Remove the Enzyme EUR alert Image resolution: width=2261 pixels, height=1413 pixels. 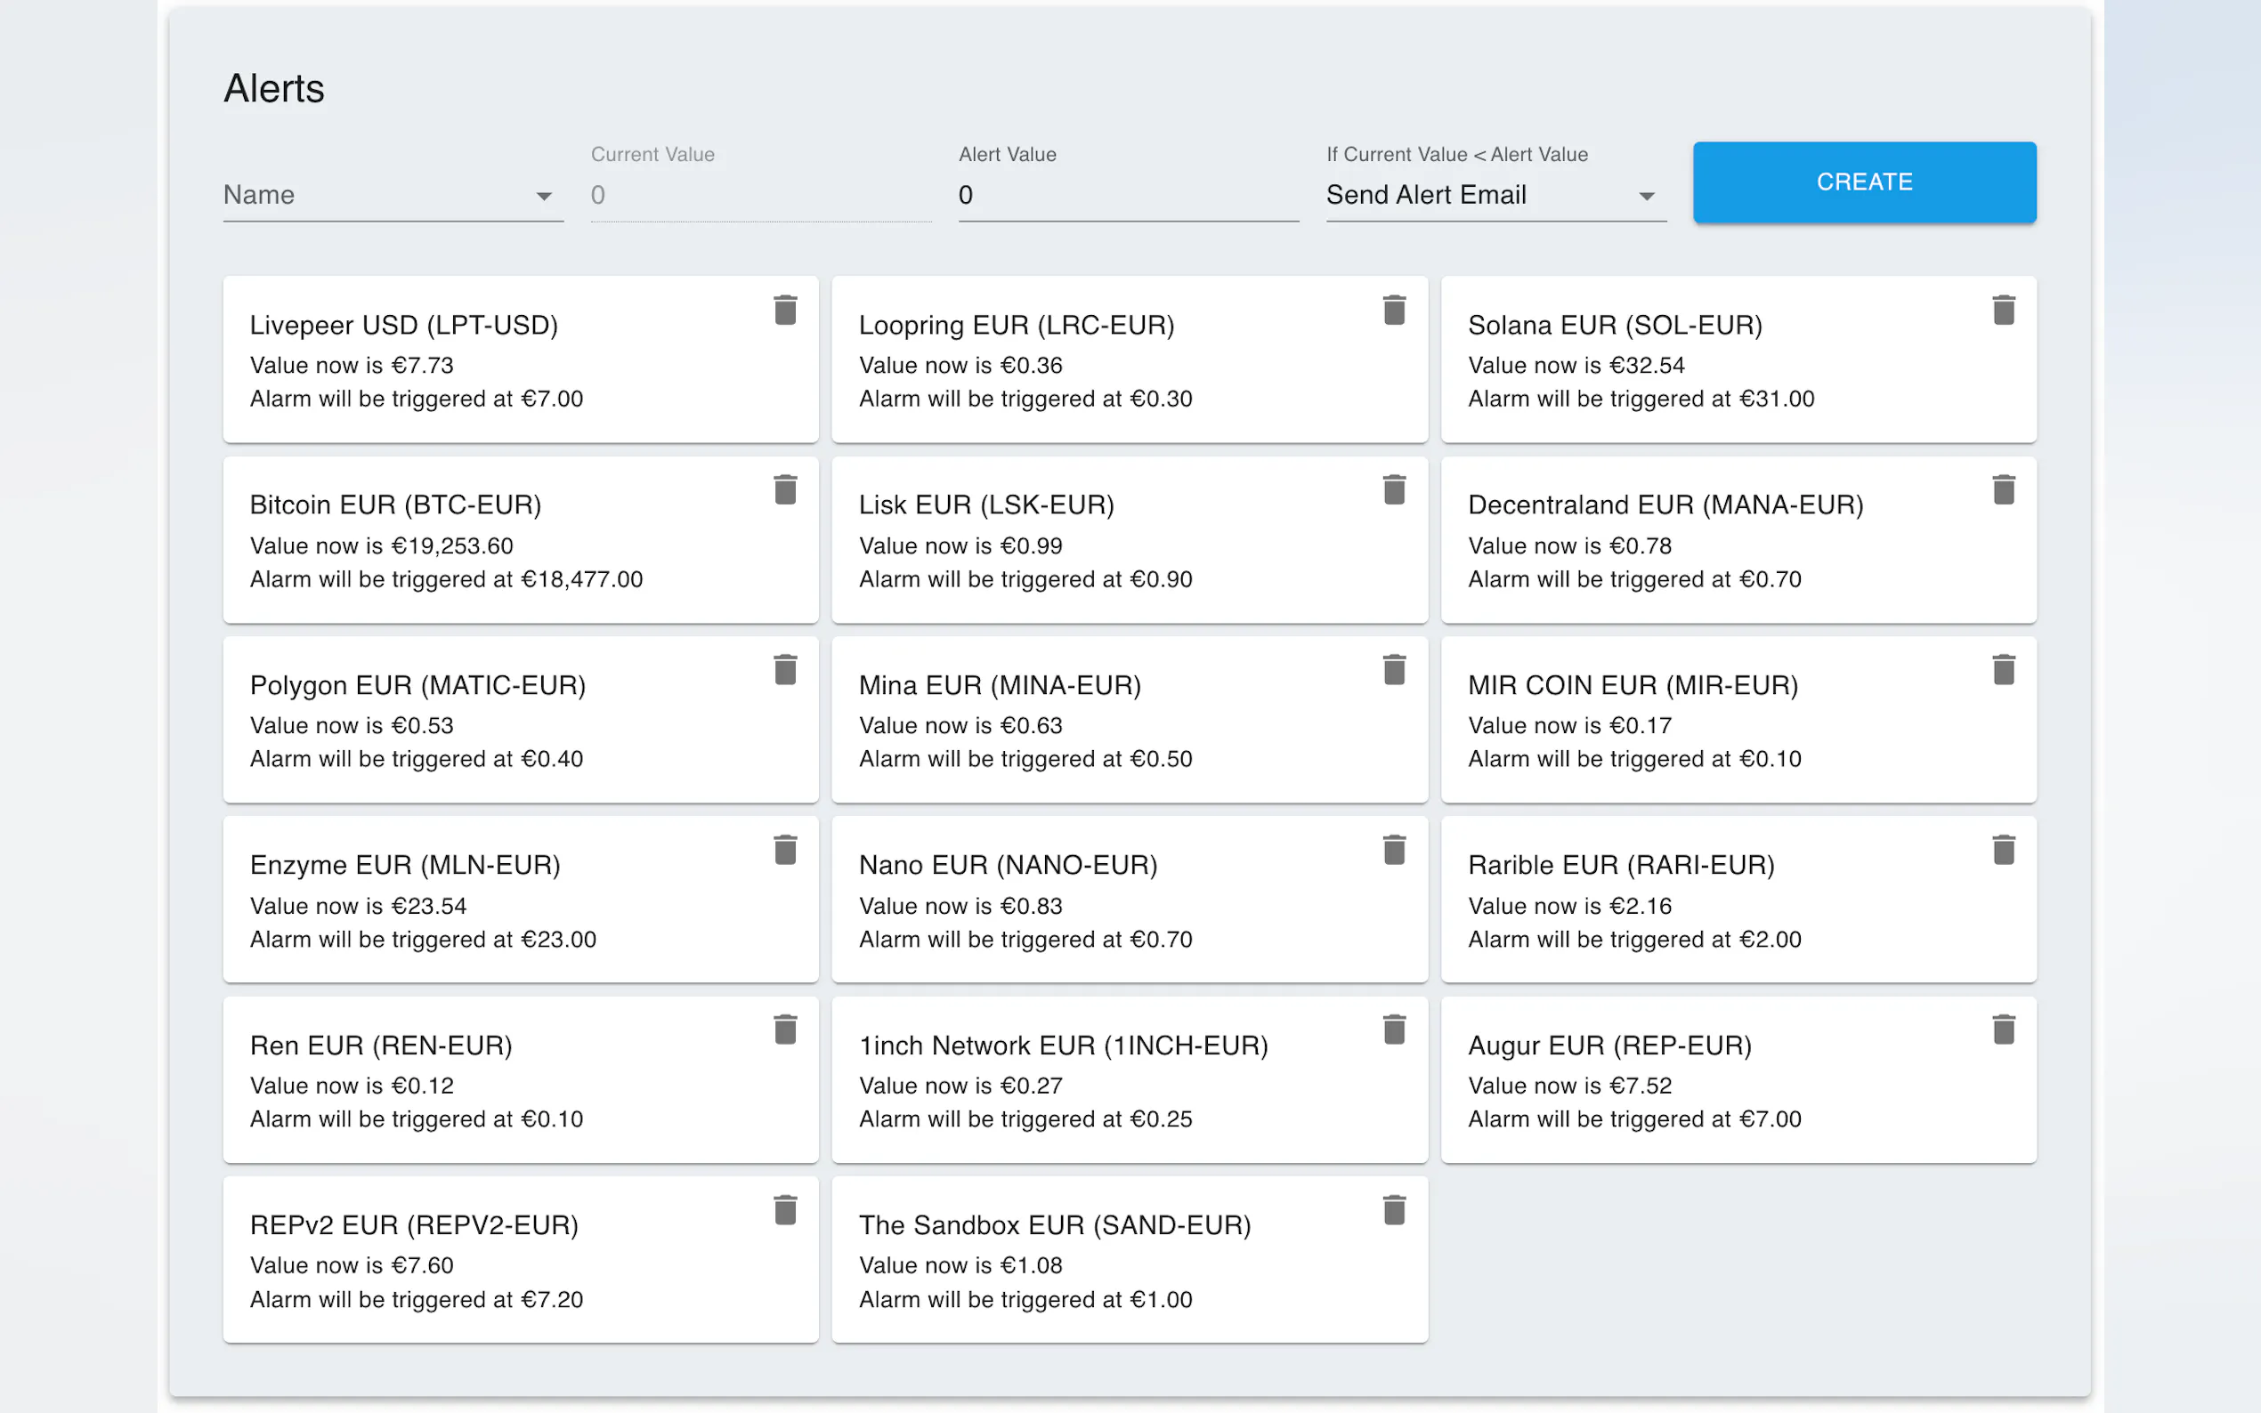coord(785,851)
